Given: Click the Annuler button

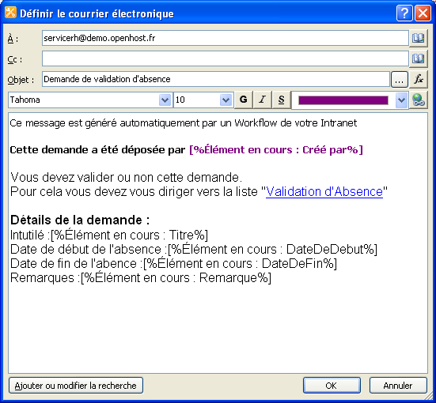Looking at the screenshot, I should coord(398,386).
